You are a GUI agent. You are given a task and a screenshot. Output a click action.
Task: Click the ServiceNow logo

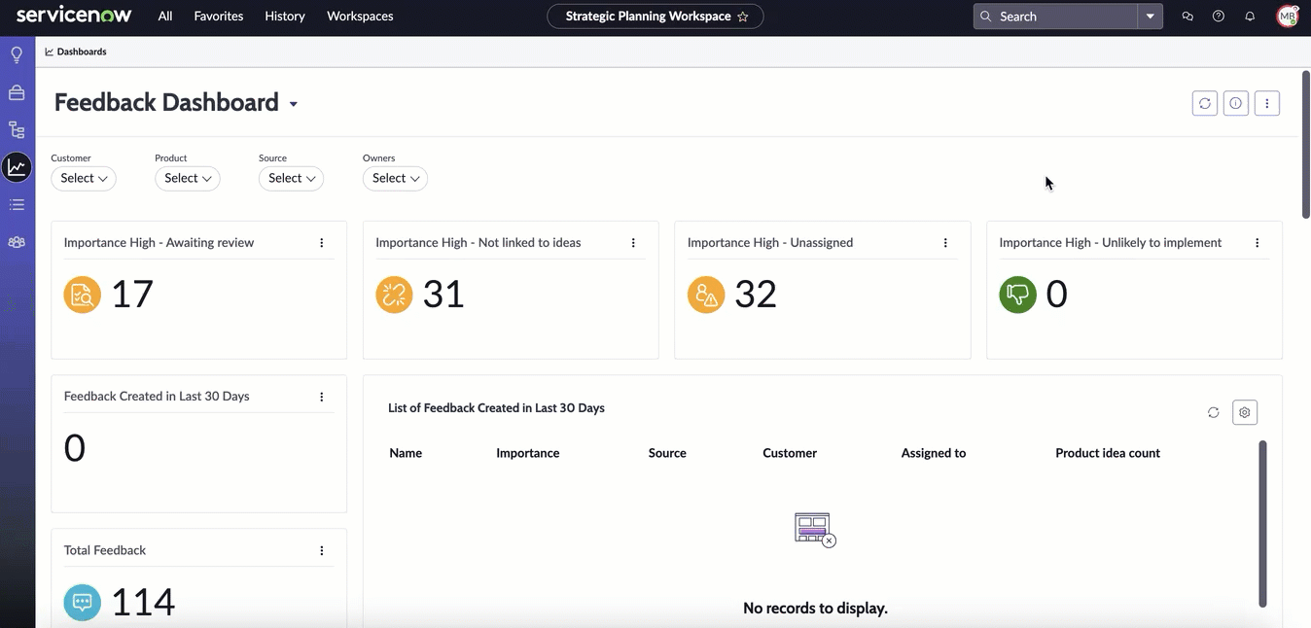[x=74, y=16]
